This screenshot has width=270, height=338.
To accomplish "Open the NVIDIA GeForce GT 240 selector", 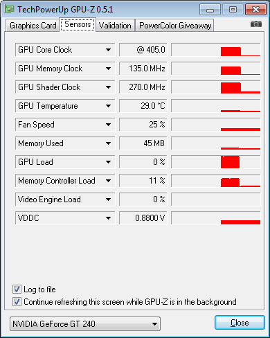I will pyautogui.click(x=85, y=323).
